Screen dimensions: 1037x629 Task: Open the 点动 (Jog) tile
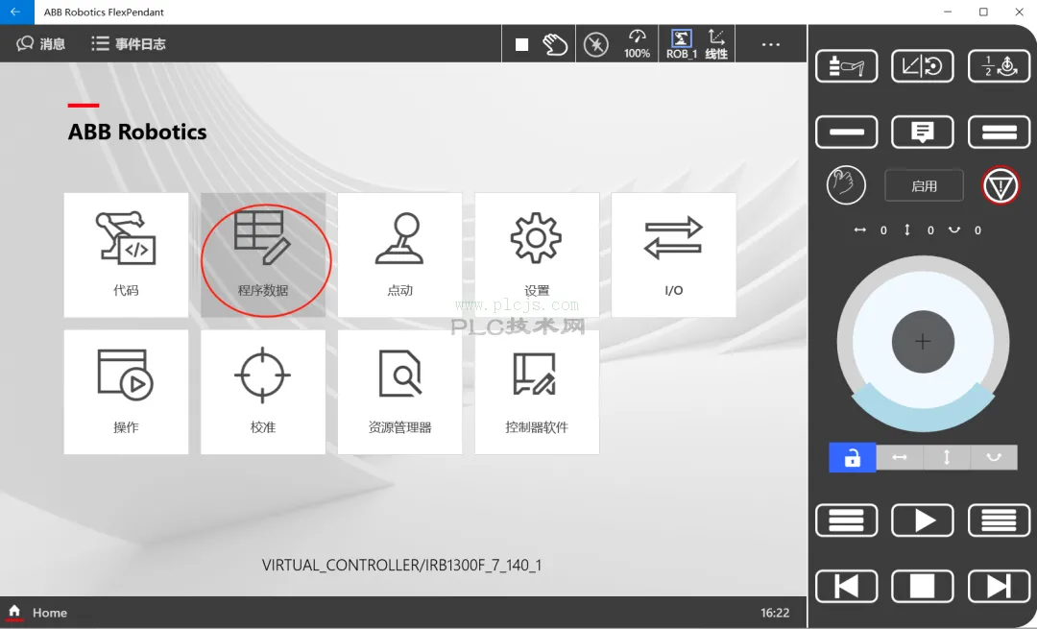click(x=399, y=254)
